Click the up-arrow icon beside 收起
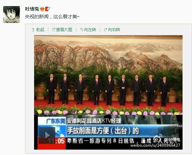This screenshot has width=192, height=155. pos(33,29)
